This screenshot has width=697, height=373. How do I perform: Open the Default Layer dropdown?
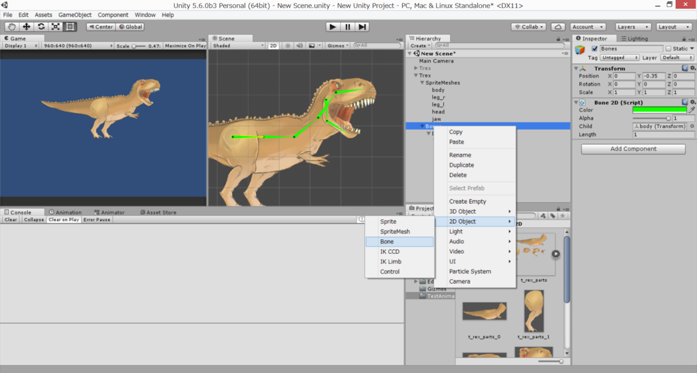coord(677,58)
